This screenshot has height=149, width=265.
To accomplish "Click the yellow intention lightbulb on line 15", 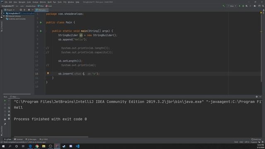I will tap(48, 73).
